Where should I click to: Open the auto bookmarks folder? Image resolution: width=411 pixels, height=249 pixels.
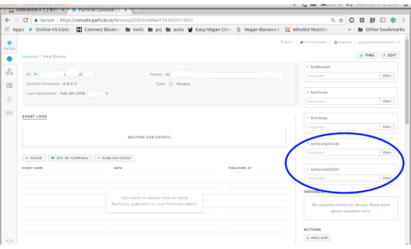click(174, 29)
